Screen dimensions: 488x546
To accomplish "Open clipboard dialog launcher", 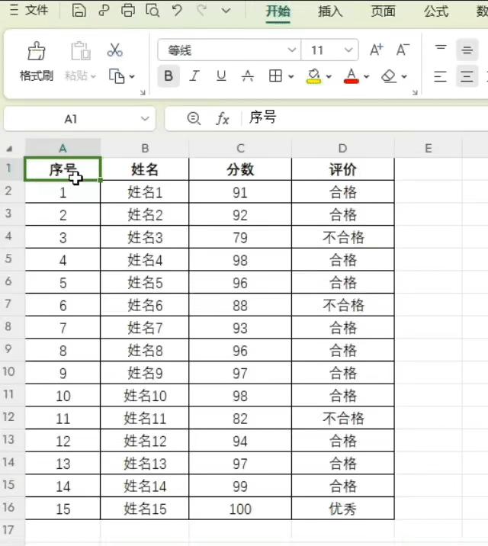I will (x=143, y=92).
